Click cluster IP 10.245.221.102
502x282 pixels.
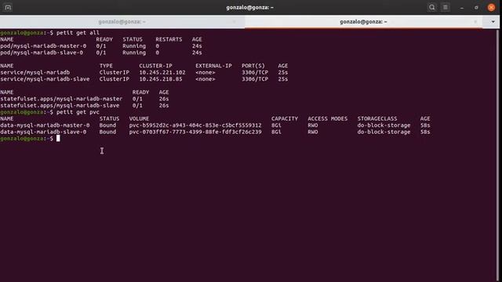tap(162, 72)
